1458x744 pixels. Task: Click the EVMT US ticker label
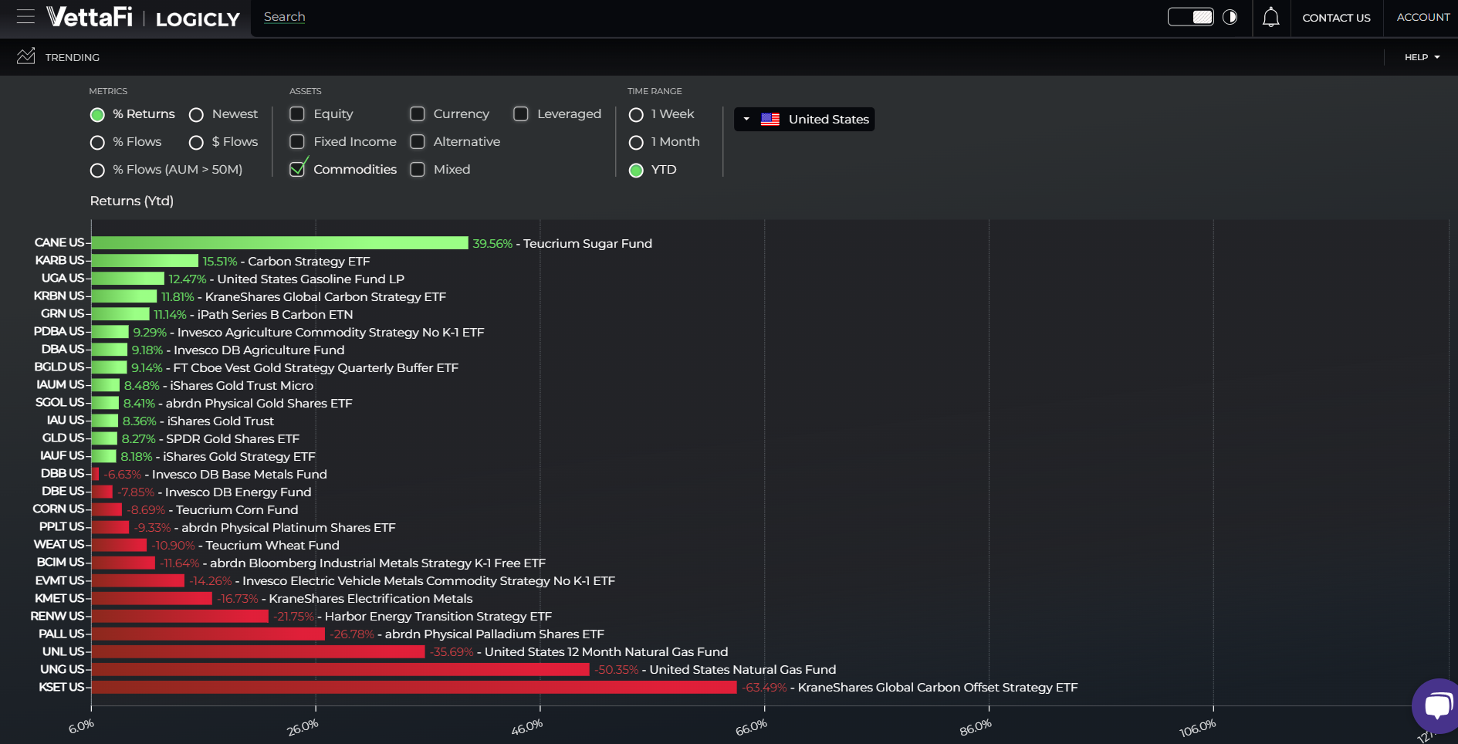[59, 580]
